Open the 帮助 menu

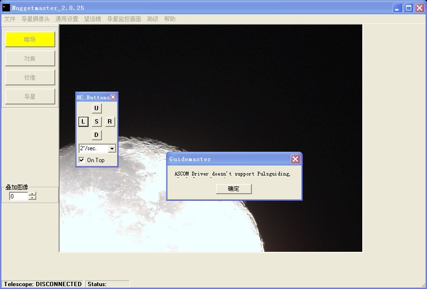tap(169, 19)
